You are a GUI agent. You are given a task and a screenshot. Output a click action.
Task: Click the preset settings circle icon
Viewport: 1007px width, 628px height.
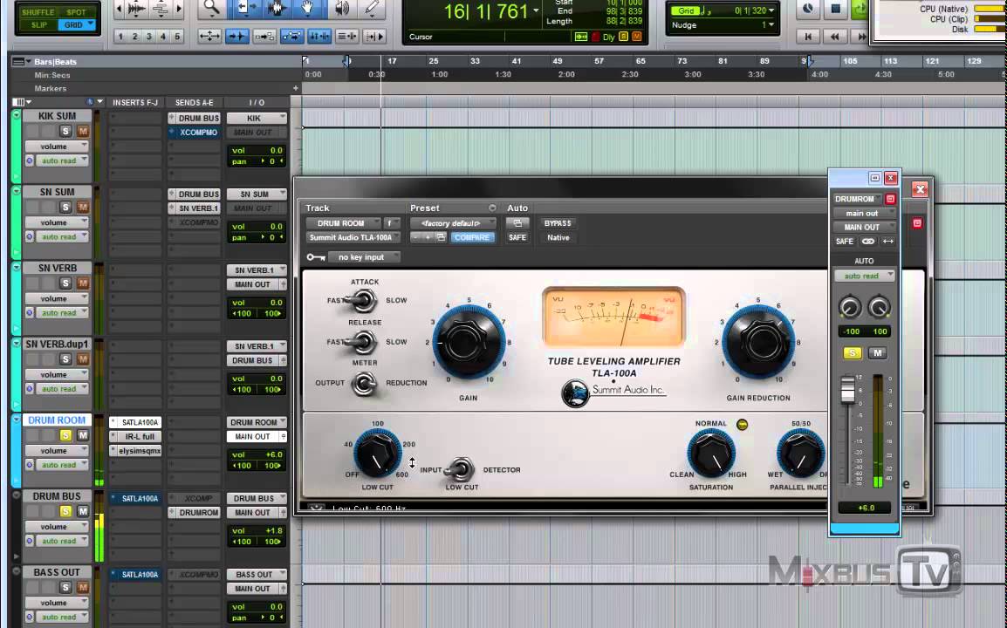(492, 208)
